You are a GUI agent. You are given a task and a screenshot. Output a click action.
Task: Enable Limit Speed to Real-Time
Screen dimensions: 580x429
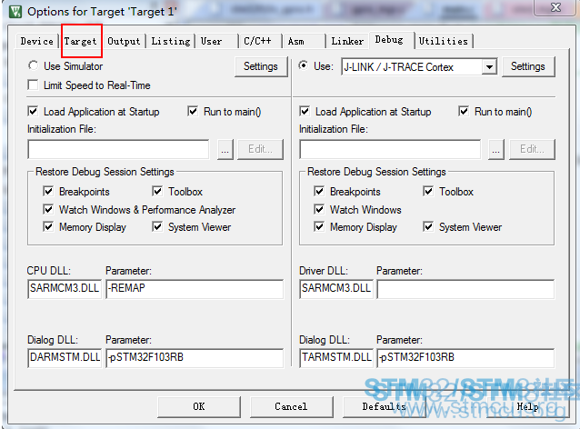coord(33,85)
